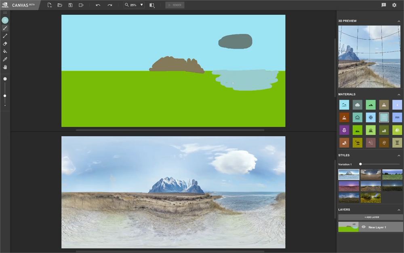Viewport: 404px width, 253px height.
Task: Click the Render button
Action: (175, 5)
